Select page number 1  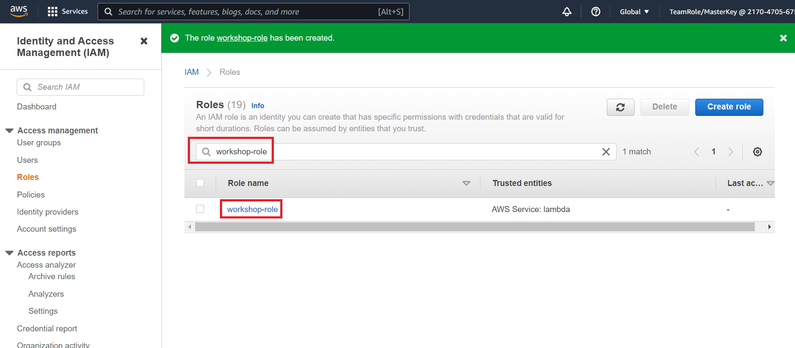click(713, 152)
